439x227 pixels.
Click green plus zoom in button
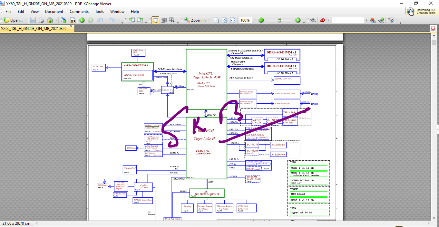coord(298,20)
